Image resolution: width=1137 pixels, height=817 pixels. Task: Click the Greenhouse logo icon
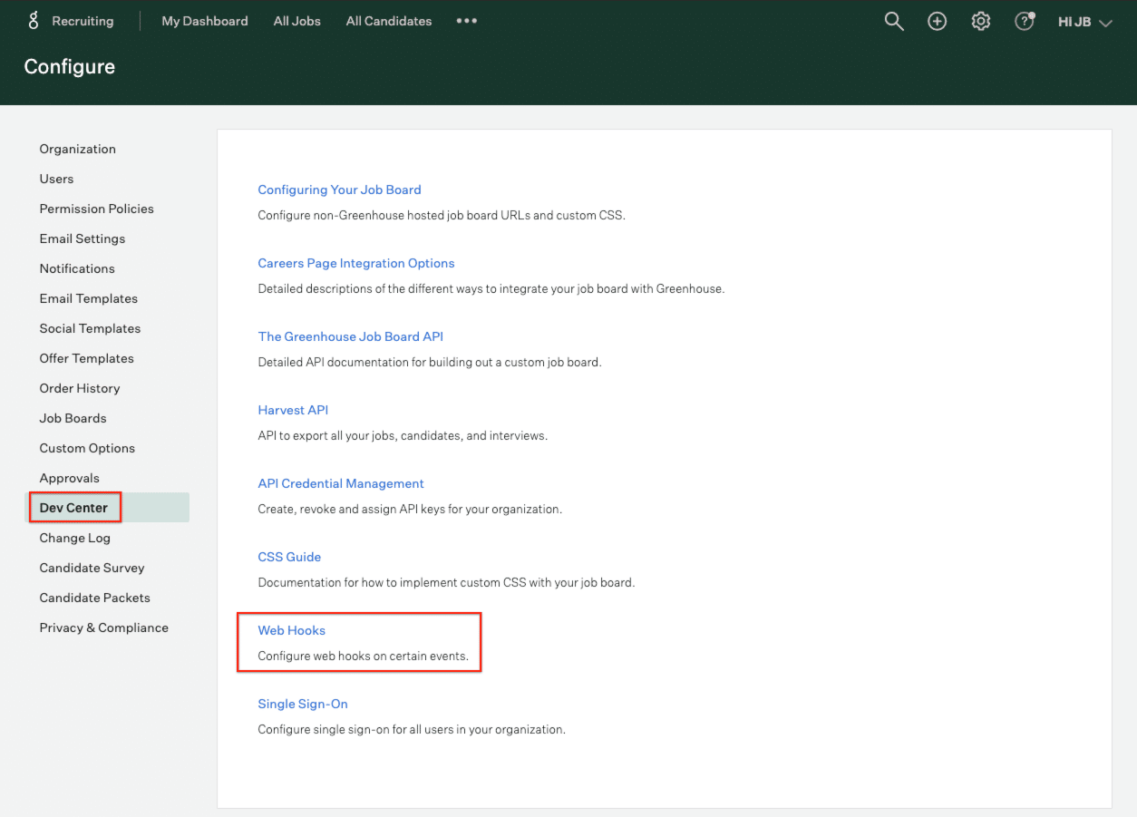(x=34, y=21)
